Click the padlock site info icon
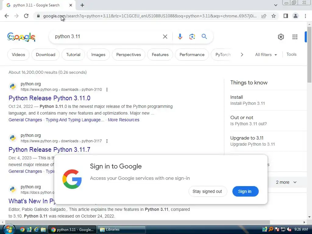The height and width of the screenshot is (234, 312). tap(38, 16)
